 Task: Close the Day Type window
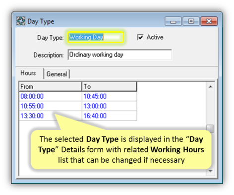[209, 21]
